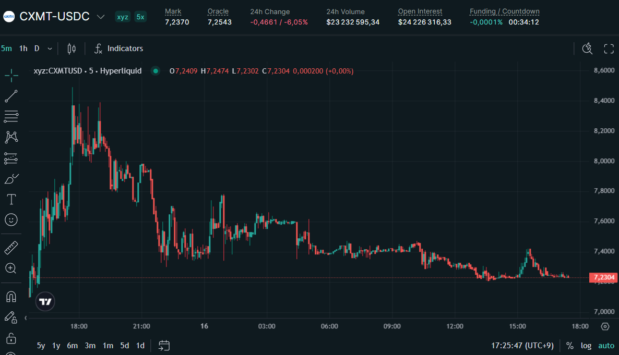This screenshot has width=619, height=355.
Task: Click the Mark price label
Action: tap(173, 12)
